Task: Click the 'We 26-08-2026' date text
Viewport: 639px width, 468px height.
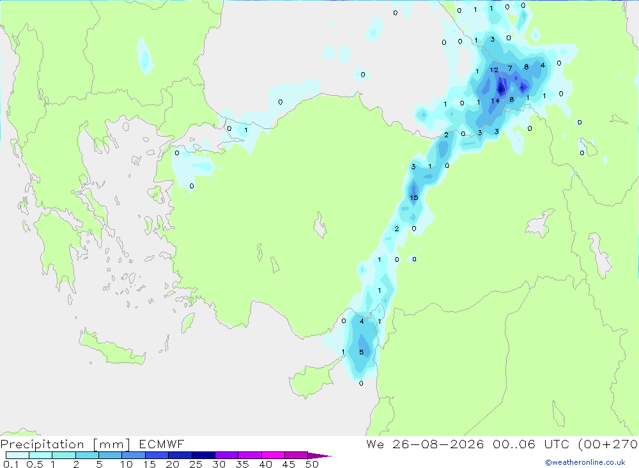Action: click(x=425, y=444)
